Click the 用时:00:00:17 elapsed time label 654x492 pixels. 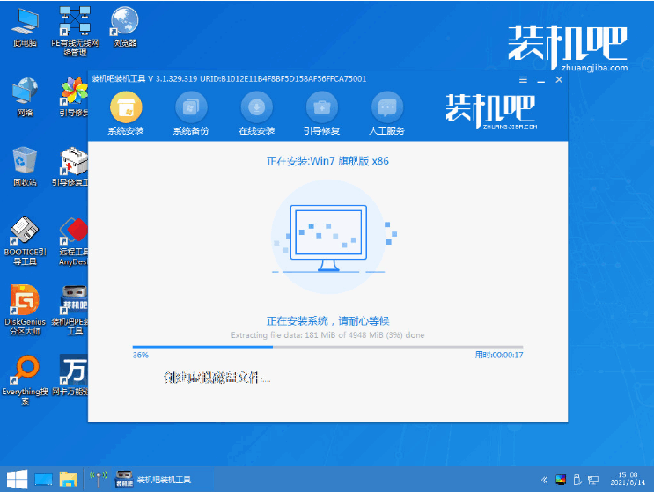coord(499,355)
